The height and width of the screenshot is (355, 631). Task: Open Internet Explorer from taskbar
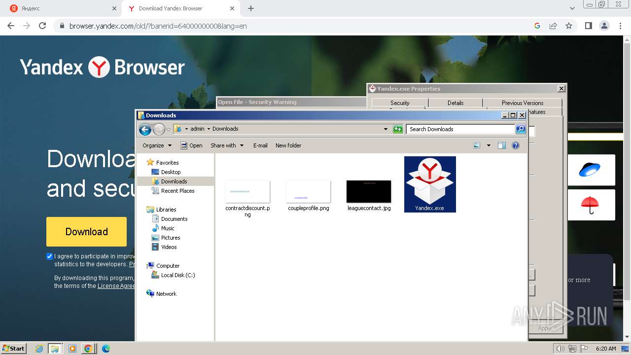39,349
